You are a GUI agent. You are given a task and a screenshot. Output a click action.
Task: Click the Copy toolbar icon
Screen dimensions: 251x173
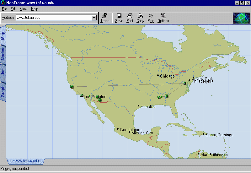(140, 16)
